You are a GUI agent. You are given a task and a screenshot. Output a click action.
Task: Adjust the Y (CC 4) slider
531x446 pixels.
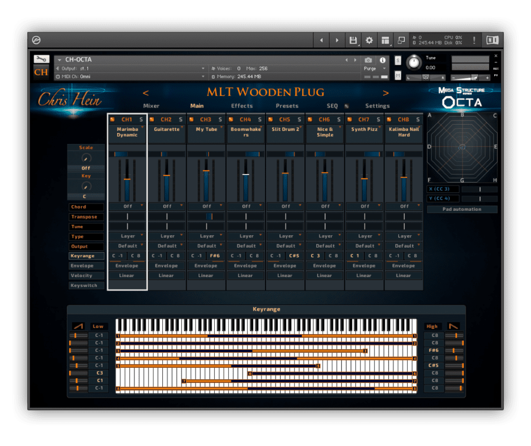(x=480, y=198)
